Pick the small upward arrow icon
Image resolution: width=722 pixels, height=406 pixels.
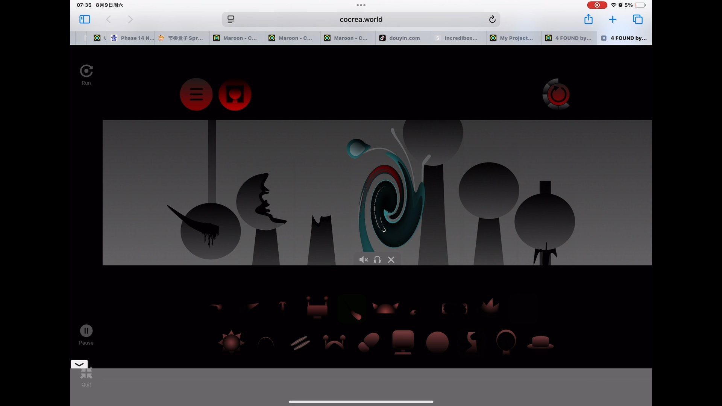pyautogui.click(x=282, y=306)
